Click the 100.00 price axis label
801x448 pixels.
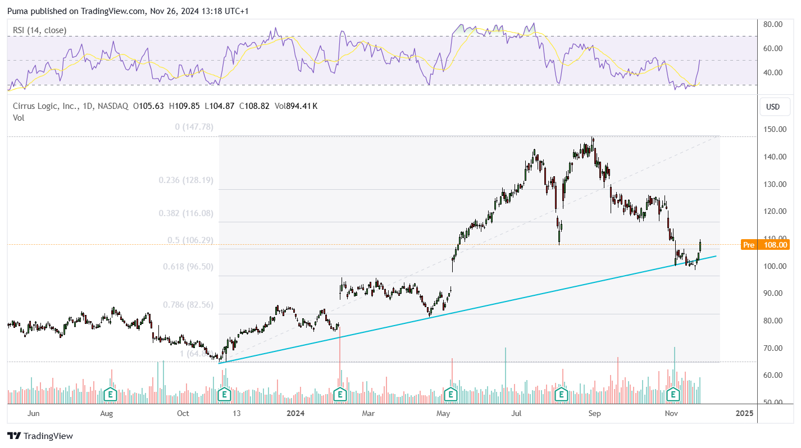point(773,266)
